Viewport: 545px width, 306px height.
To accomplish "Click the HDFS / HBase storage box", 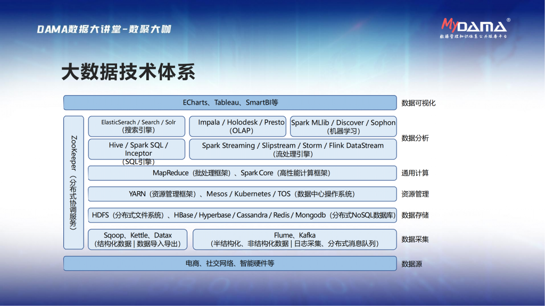I will click(x=242, y=215).
